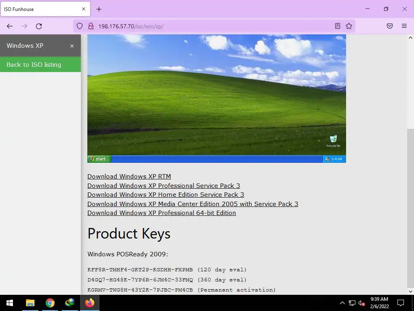Restore down the Firefox window
The width and height of the screenshot is (414, 311).
click(386, 9)
